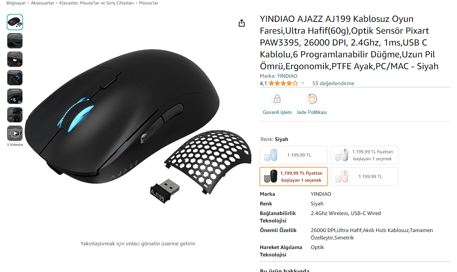Image resolution: width=457 pixels, height=272 pixels.
Task: Choose the blue mouse color option
Action: coord(294,155)
